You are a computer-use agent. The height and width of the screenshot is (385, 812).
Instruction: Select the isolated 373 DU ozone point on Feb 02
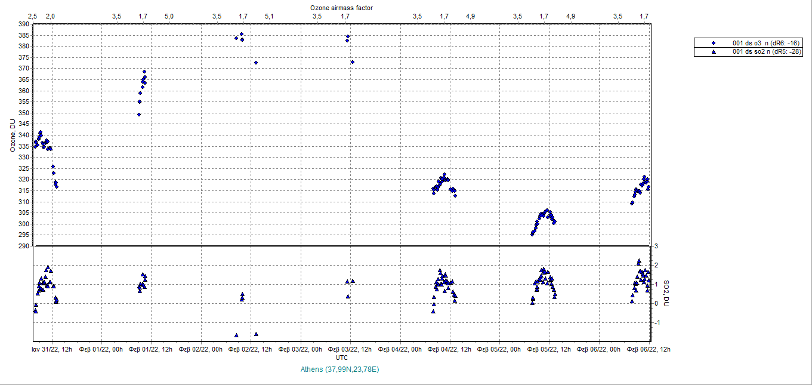pyautogui.click(x=256, y=63)
